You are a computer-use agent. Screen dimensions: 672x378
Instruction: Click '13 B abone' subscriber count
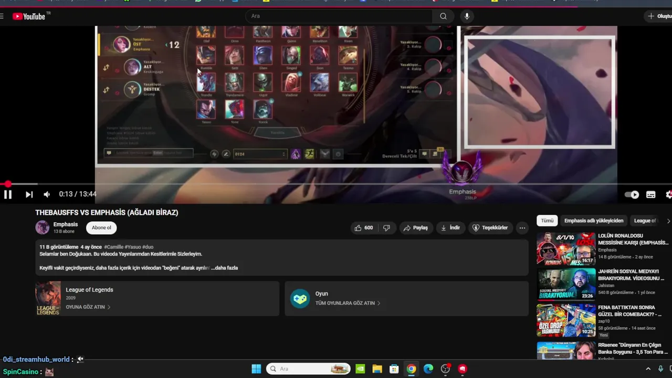[x=64, y=232]
